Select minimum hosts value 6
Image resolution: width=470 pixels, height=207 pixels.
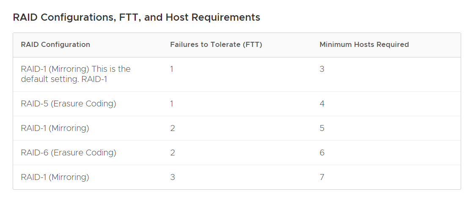(x=322, y=153)
